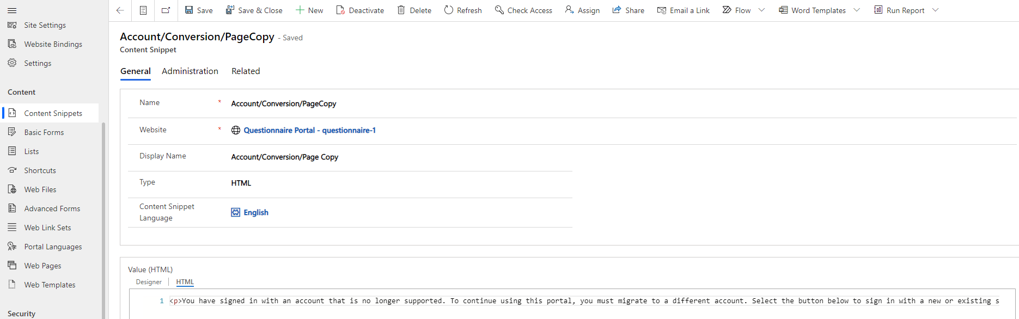Assign the record to someone

(x=582, y=10)
